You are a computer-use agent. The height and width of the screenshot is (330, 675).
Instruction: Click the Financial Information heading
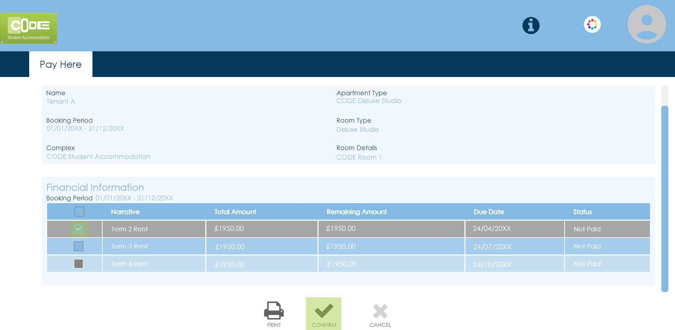coord(95,187)
